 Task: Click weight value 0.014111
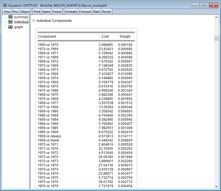click(125, 136)
